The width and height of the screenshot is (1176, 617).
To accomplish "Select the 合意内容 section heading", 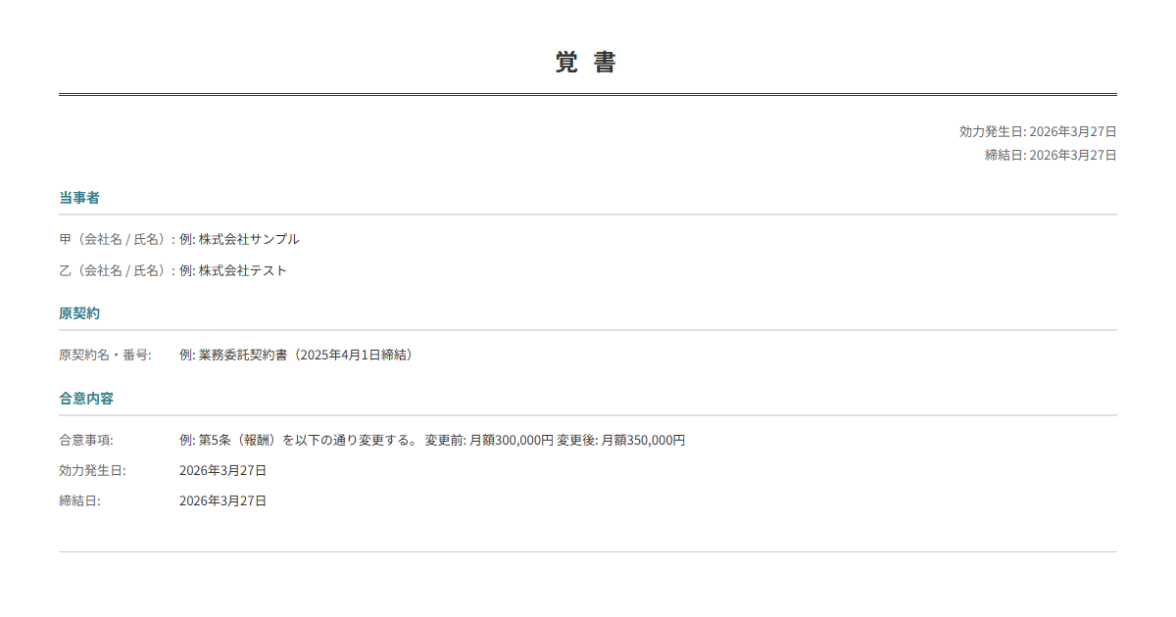I will tap(86, 399).
